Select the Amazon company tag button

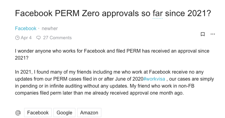[89, 113]
